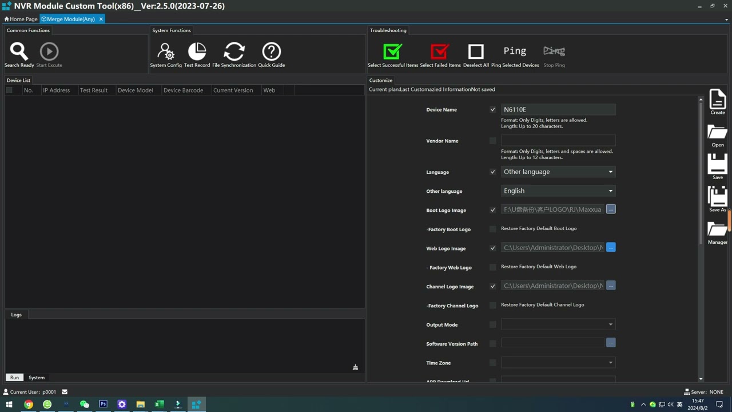The image size is (732, 412).
Task: Open the Quick Guide help icon
Action: point(271,52)
